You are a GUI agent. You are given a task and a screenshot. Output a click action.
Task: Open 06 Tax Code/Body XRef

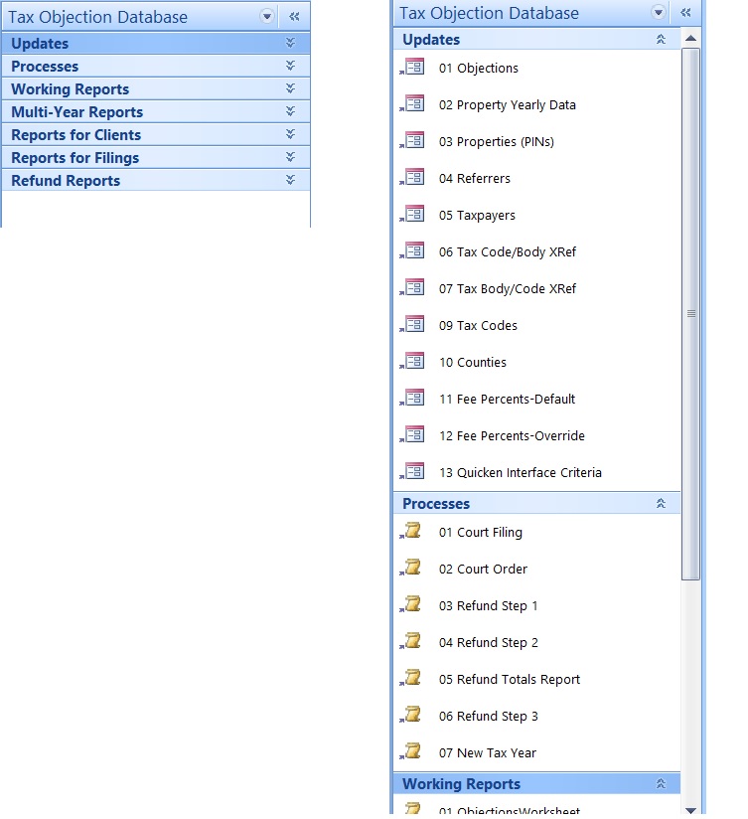click(507, 251)
